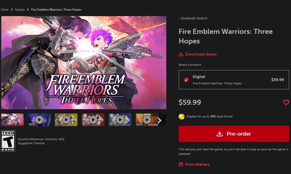
Task: Select the Digital product radio button
Action: pyautogui.click(x=186, y=80)
